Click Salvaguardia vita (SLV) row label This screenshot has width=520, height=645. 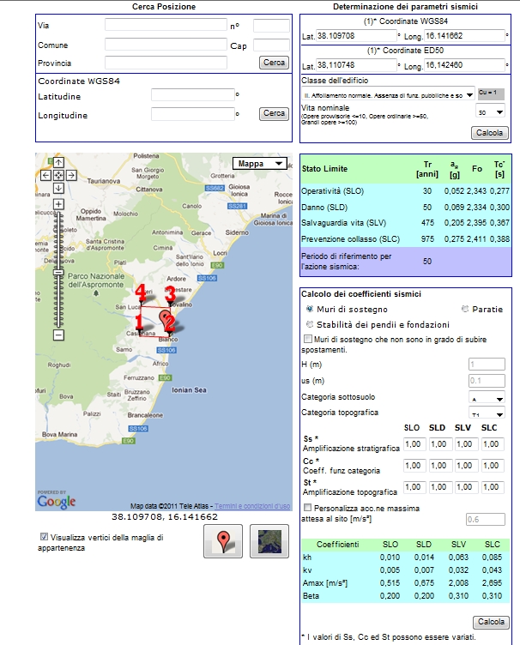click(343, 223)
